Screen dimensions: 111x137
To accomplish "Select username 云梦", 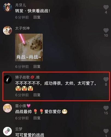I will tap(19, 129).
